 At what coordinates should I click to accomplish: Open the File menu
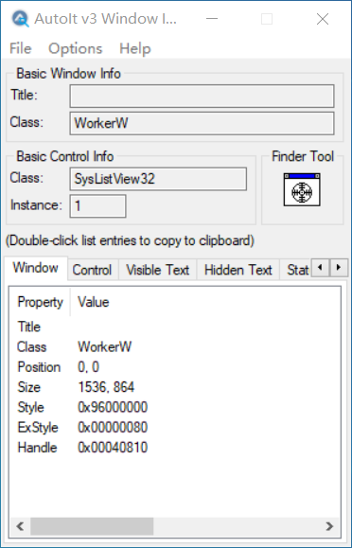20,48
